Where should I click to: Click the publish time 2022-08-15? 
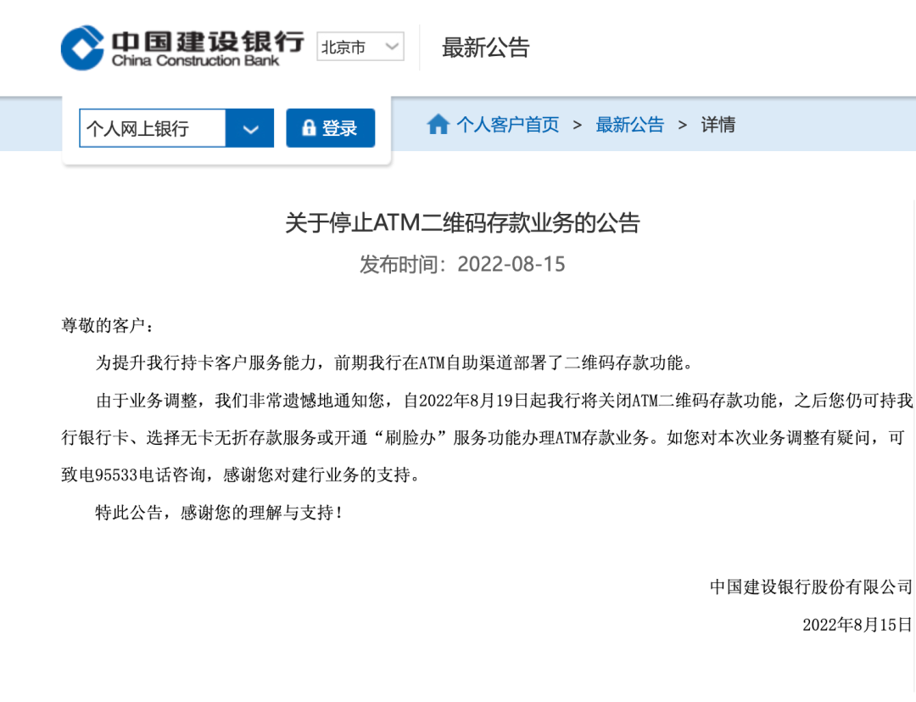pyautogui.click(x=462, y=264)
